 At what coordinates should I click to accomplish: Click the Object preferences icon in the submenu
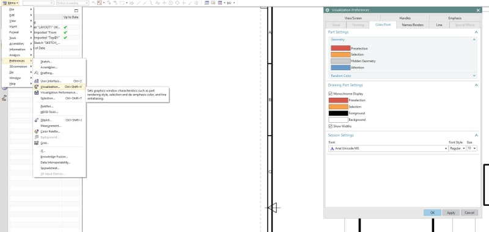point(37,120)
